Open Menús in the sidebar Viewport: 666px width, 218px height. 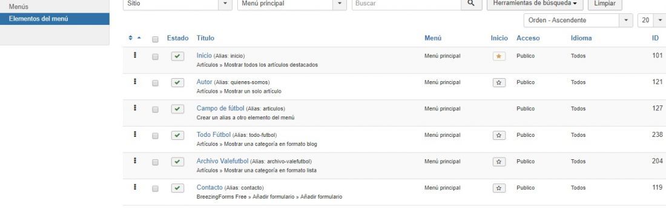(x=19, y=7)
